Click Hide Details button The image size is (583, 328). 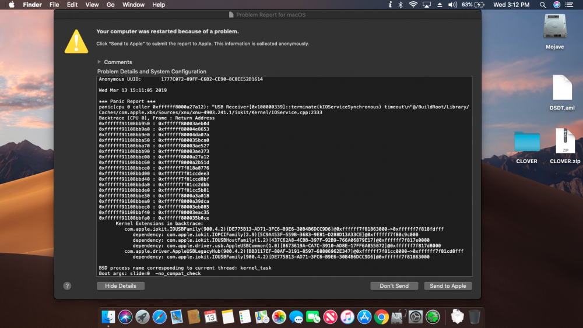click(x=121, y=285)
